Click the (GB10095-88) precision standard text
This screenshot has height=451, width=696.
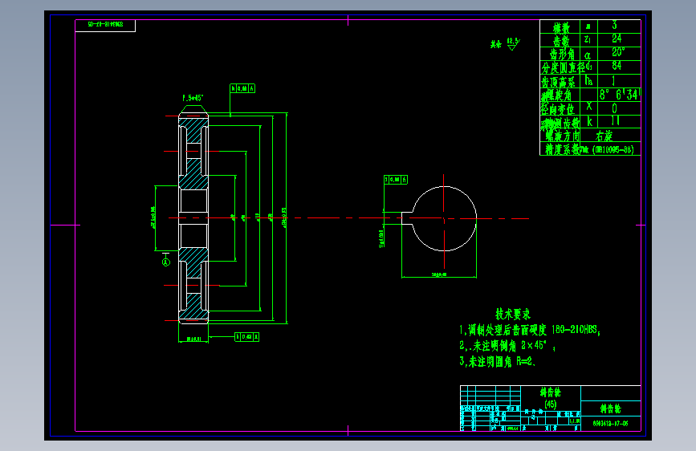point(613,149)
